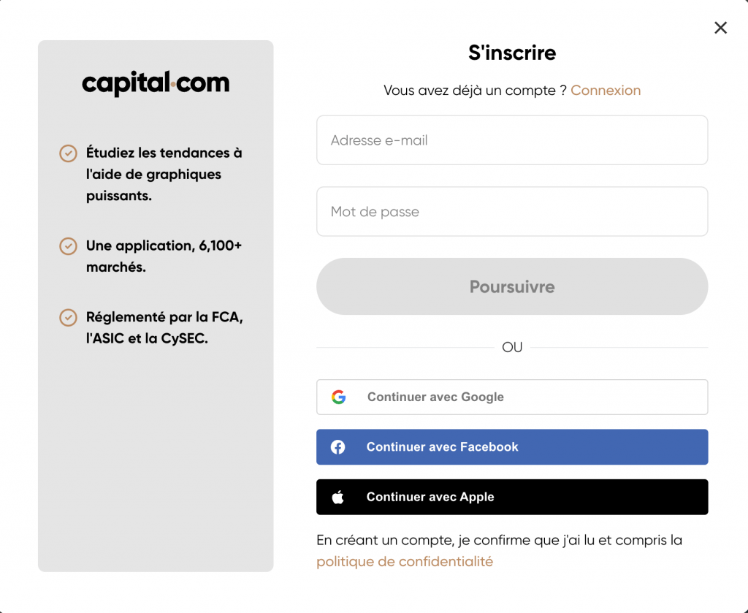
Task: Choose Continuer avec Apple
Action: tap(512, 497)
